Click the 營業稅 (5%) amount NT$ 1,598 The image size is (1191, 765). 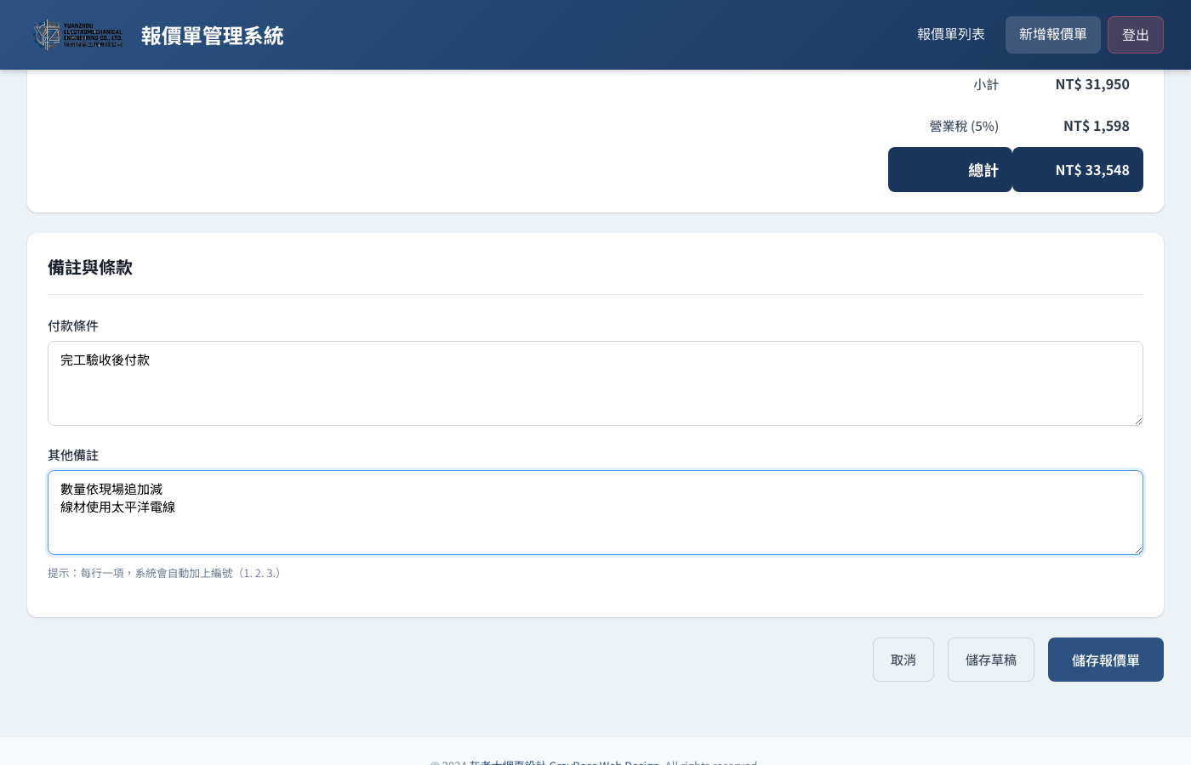(1096, 126)
